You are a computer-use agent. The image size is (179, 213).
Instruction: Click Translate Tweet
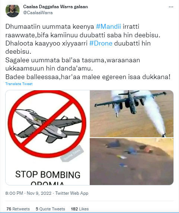click(x=19, y=84)
